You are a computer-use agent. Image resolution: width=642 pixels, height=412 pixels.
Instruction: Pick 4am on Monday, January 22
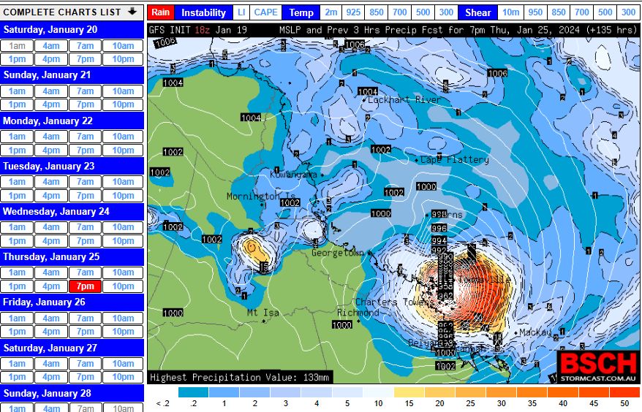(x=51, y=137)
